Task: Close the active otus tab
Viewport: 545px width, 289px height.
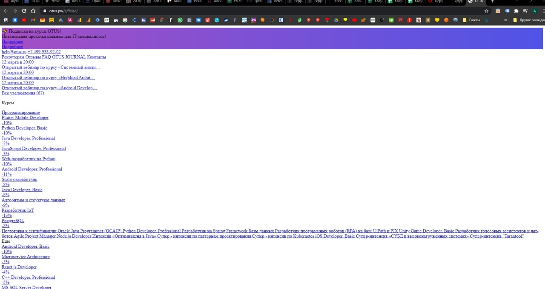Action: click(482, 2)
